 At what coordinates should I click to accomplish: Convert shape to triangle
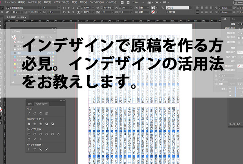pos(58,134)
